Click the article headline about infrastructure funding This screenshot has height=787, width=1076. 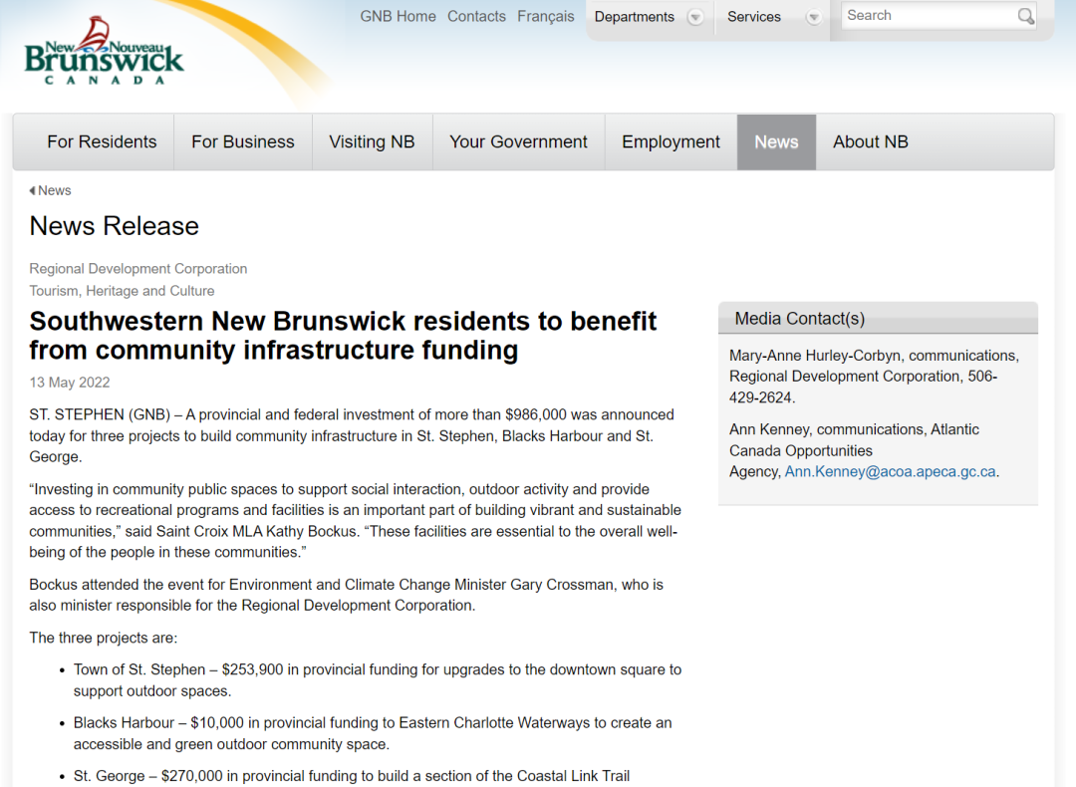pos(343,336)
